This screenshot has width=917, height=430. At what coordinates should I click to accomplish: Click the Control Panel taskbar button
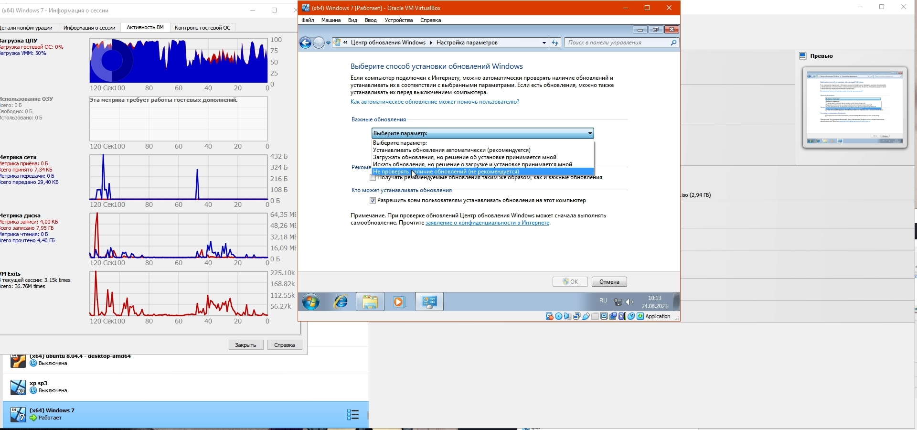click(x=429, y=301)
